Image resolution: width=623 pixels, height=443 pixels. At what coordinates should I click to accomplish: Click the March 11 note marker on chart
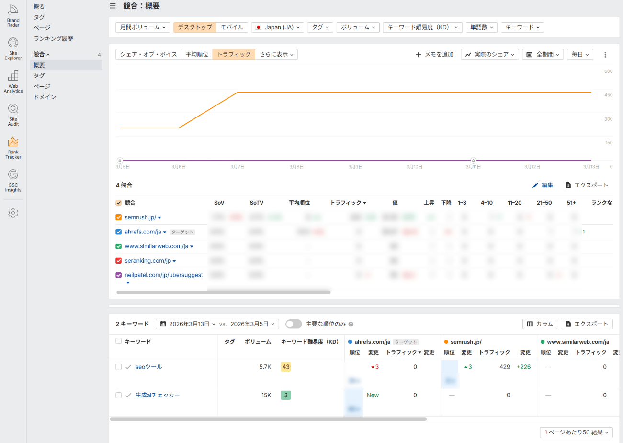point(473,161)
